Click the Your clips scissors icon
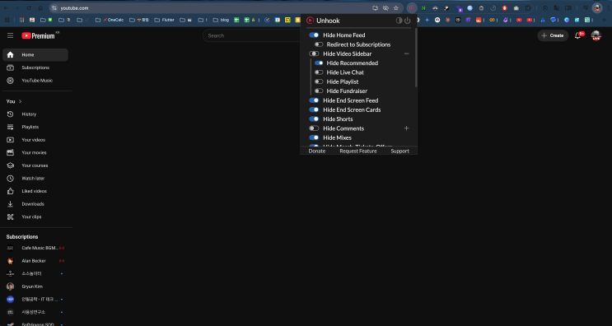This screenshot has width=612, height=326. (11, 217)
